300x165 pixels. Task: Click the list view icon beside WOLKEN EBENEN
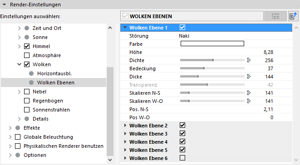[x=275, y=16]
